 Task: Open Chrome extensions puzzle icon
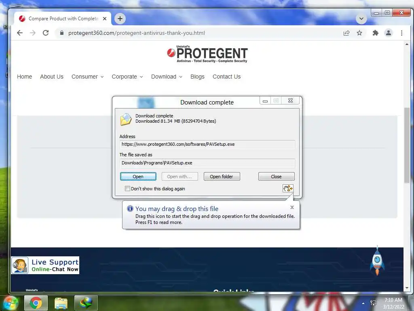point(375,33)
